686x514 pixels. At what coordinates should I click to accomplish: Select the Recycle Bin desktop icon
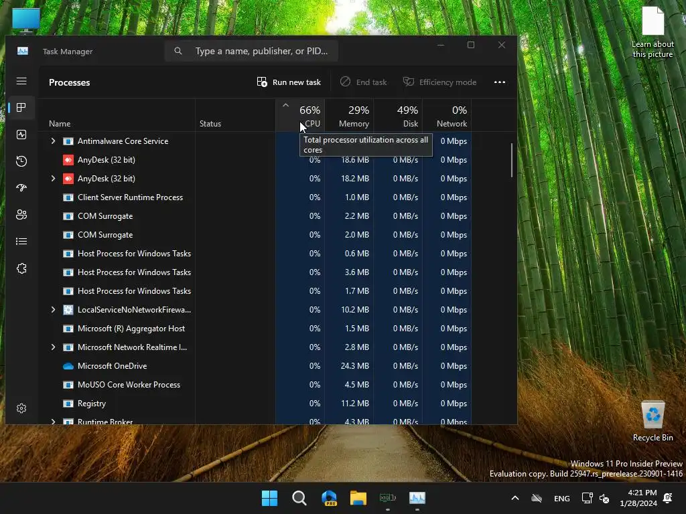pos(653,420)
